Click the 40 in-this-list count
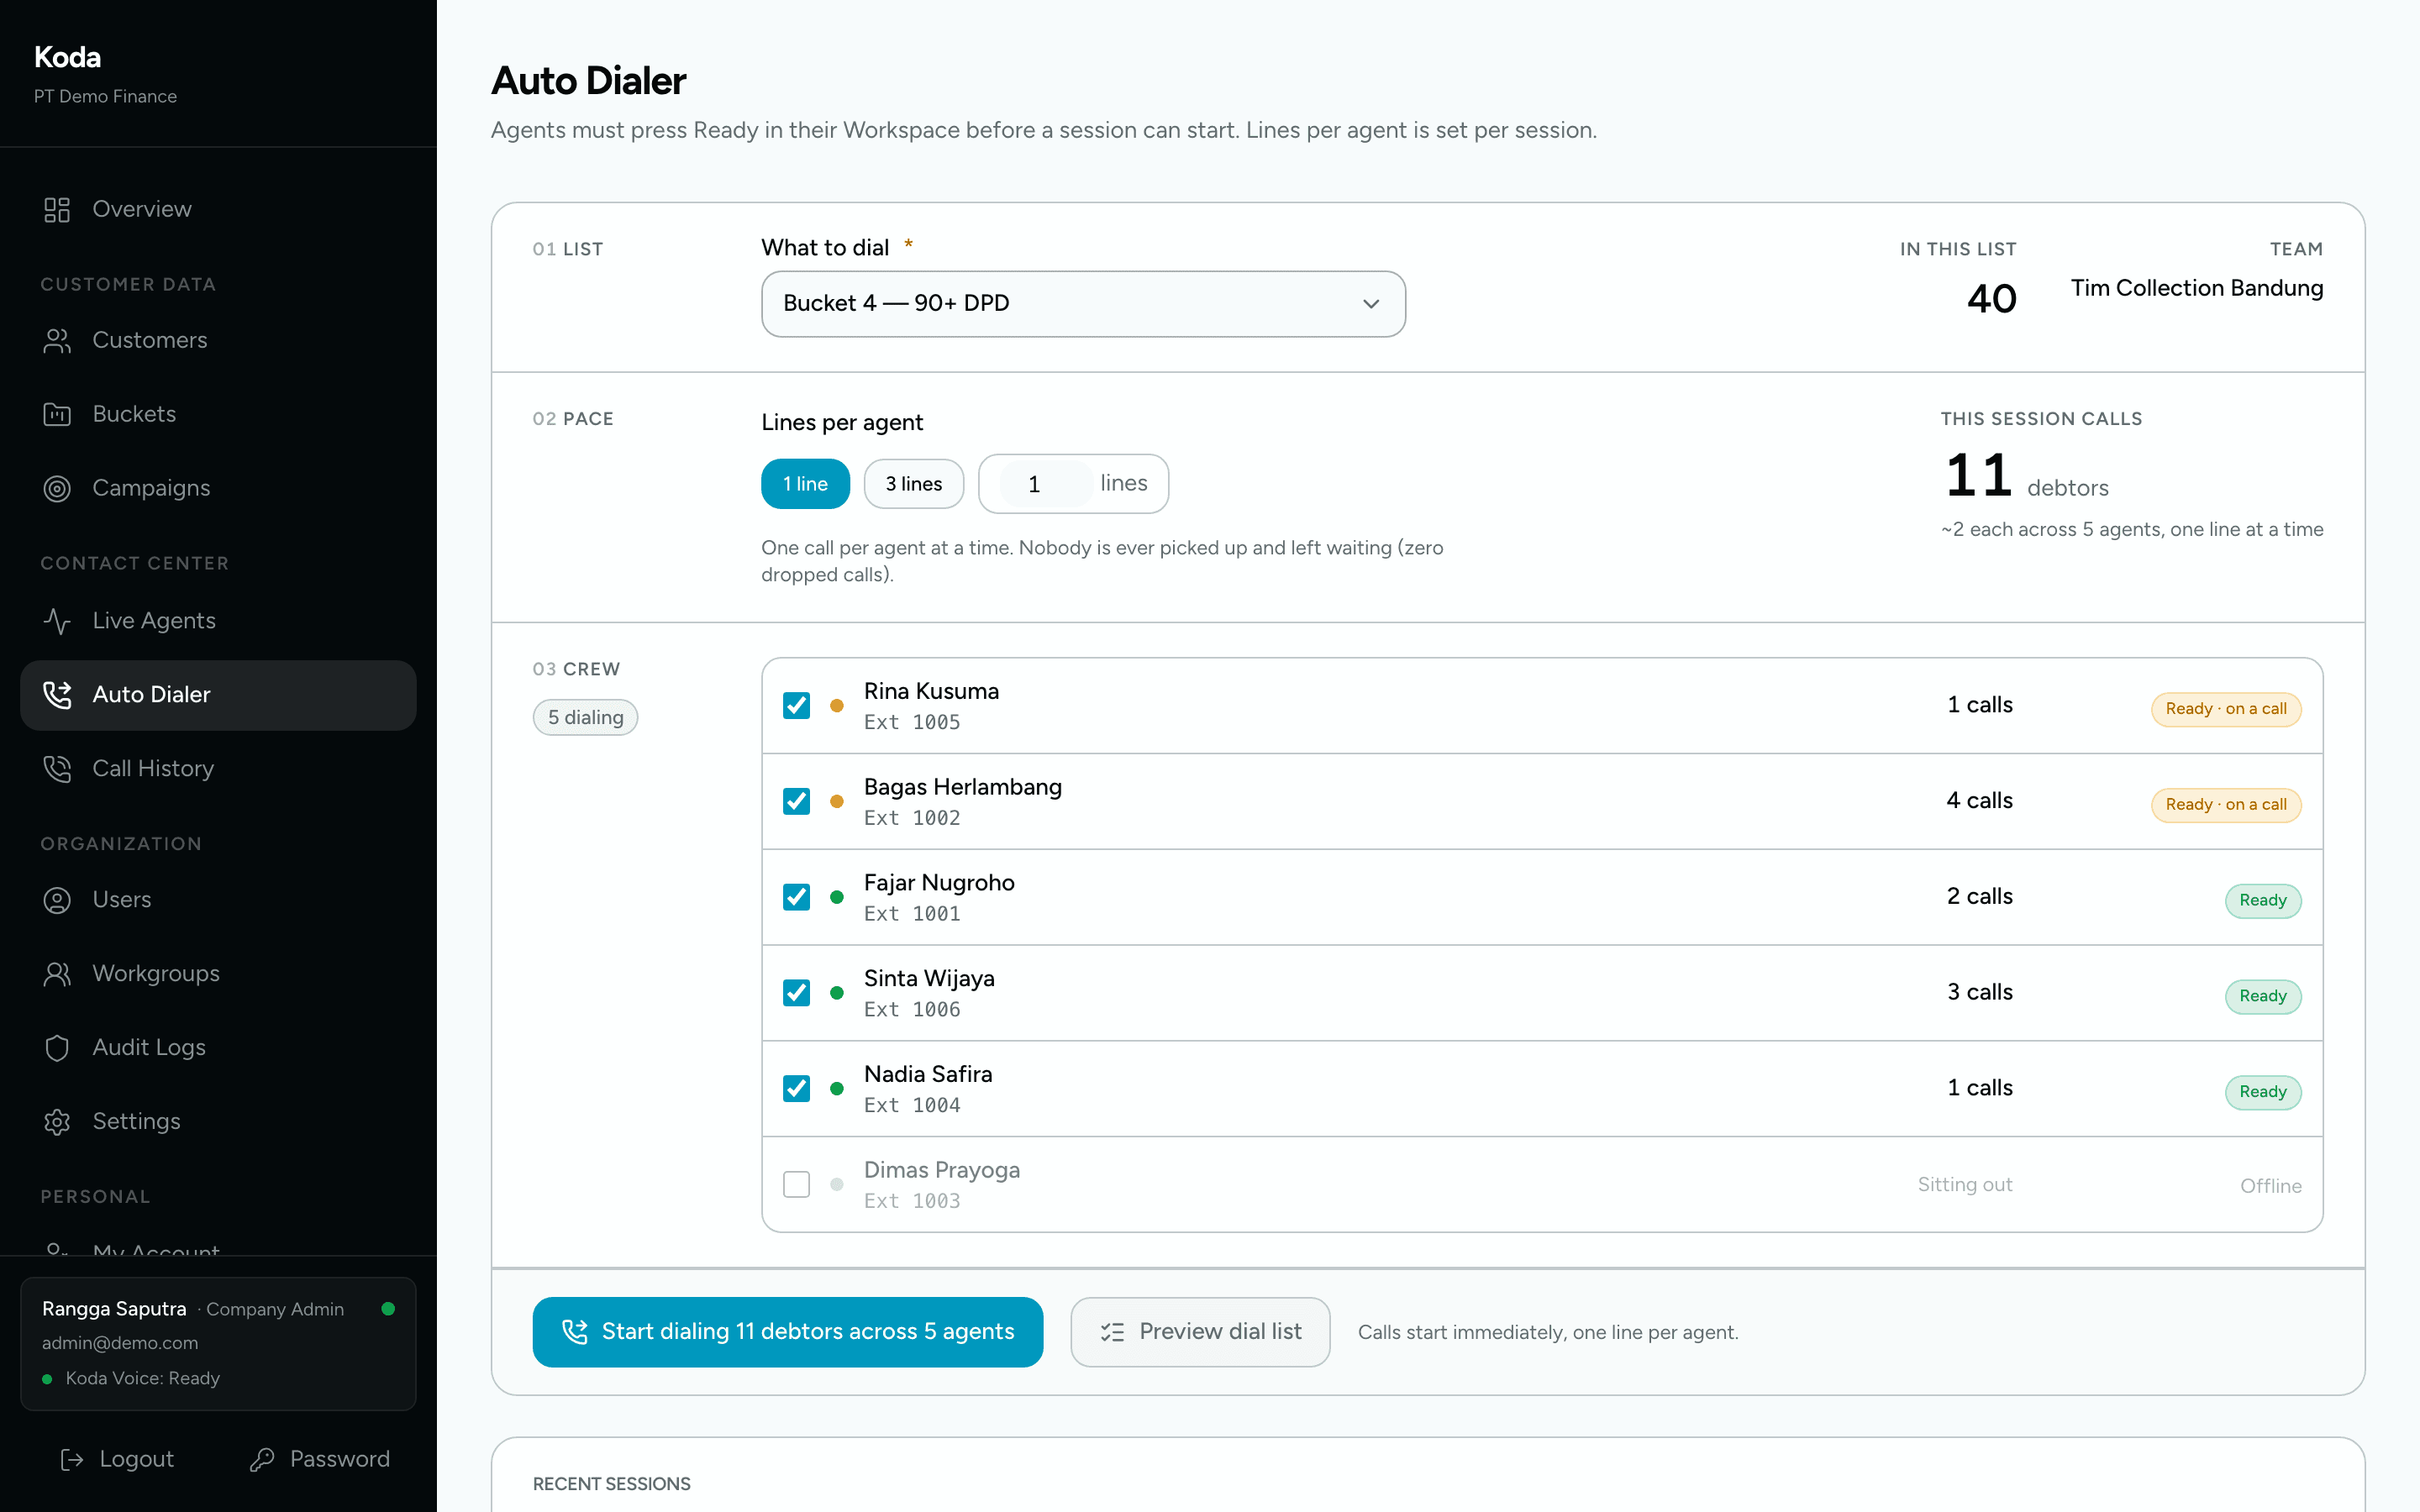 1991,299
